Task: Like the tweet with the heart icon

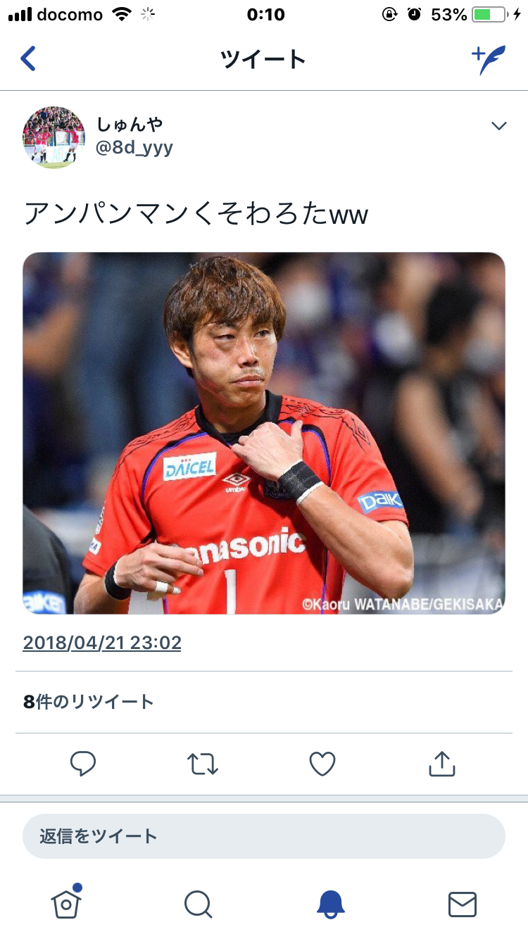Action: pyautogui.click(x=322, y=764)
